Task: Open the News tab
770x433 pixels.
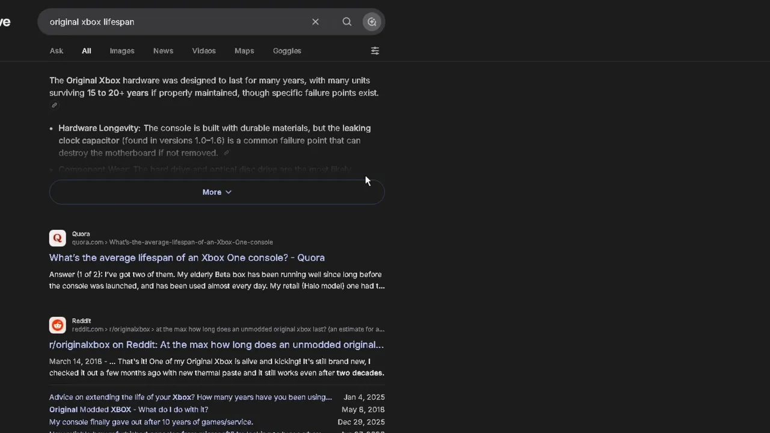Action: point(163,51)
